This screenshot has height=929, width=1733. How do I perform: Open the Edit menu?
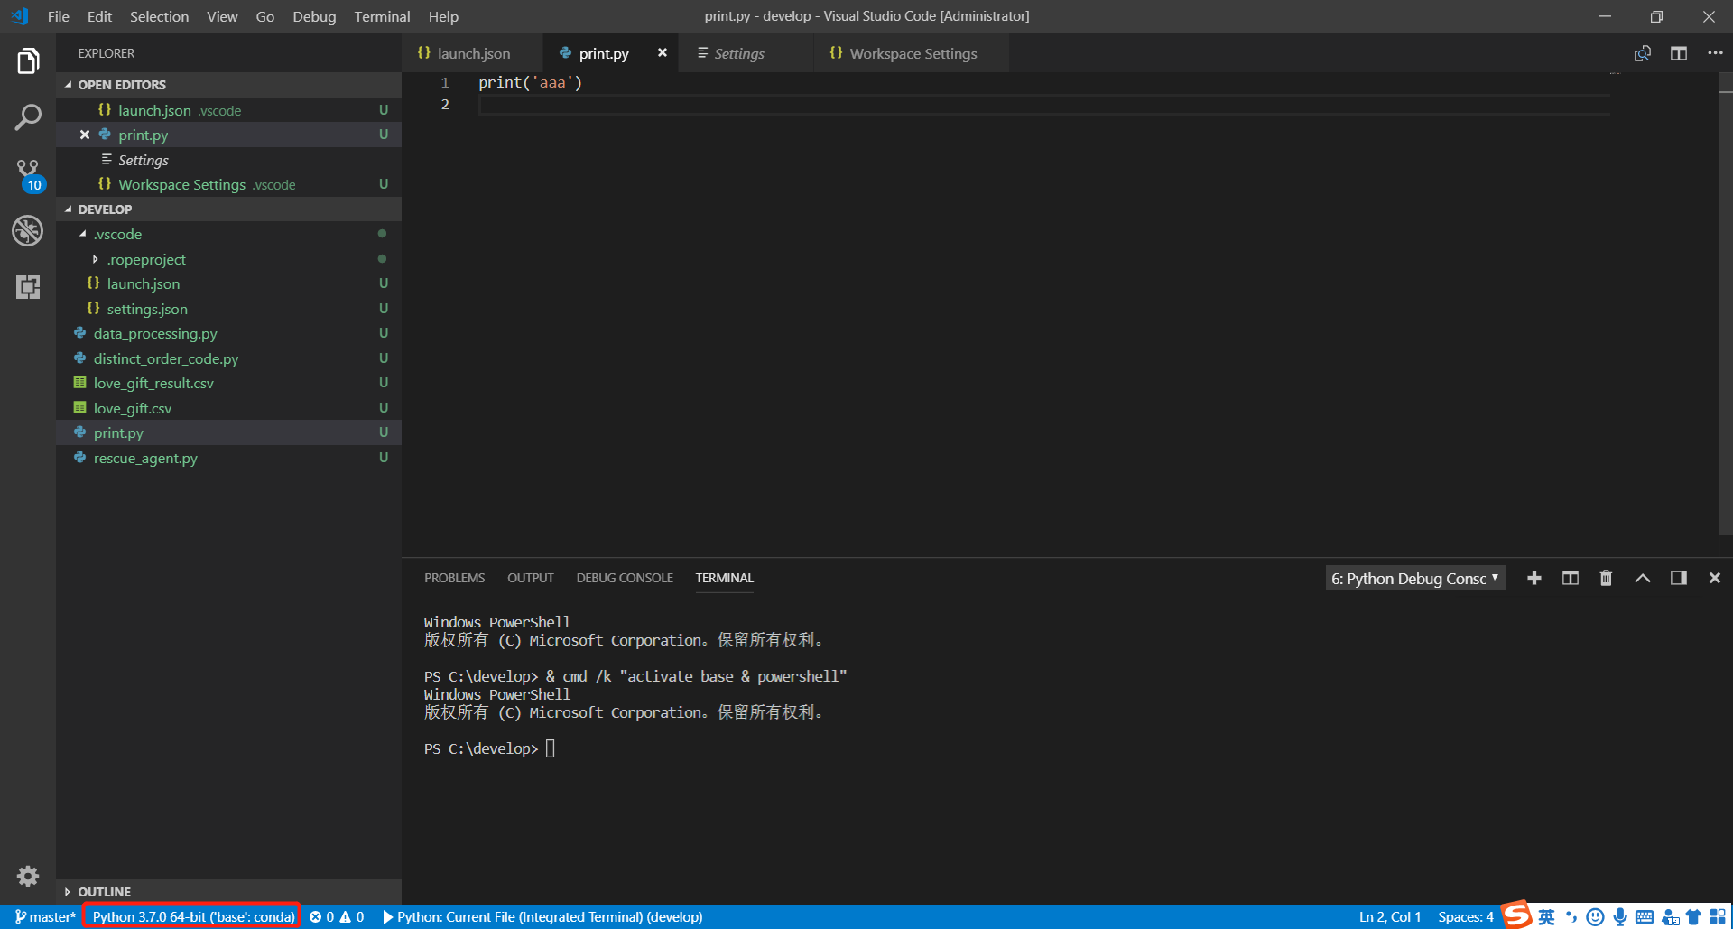point(99,16)
